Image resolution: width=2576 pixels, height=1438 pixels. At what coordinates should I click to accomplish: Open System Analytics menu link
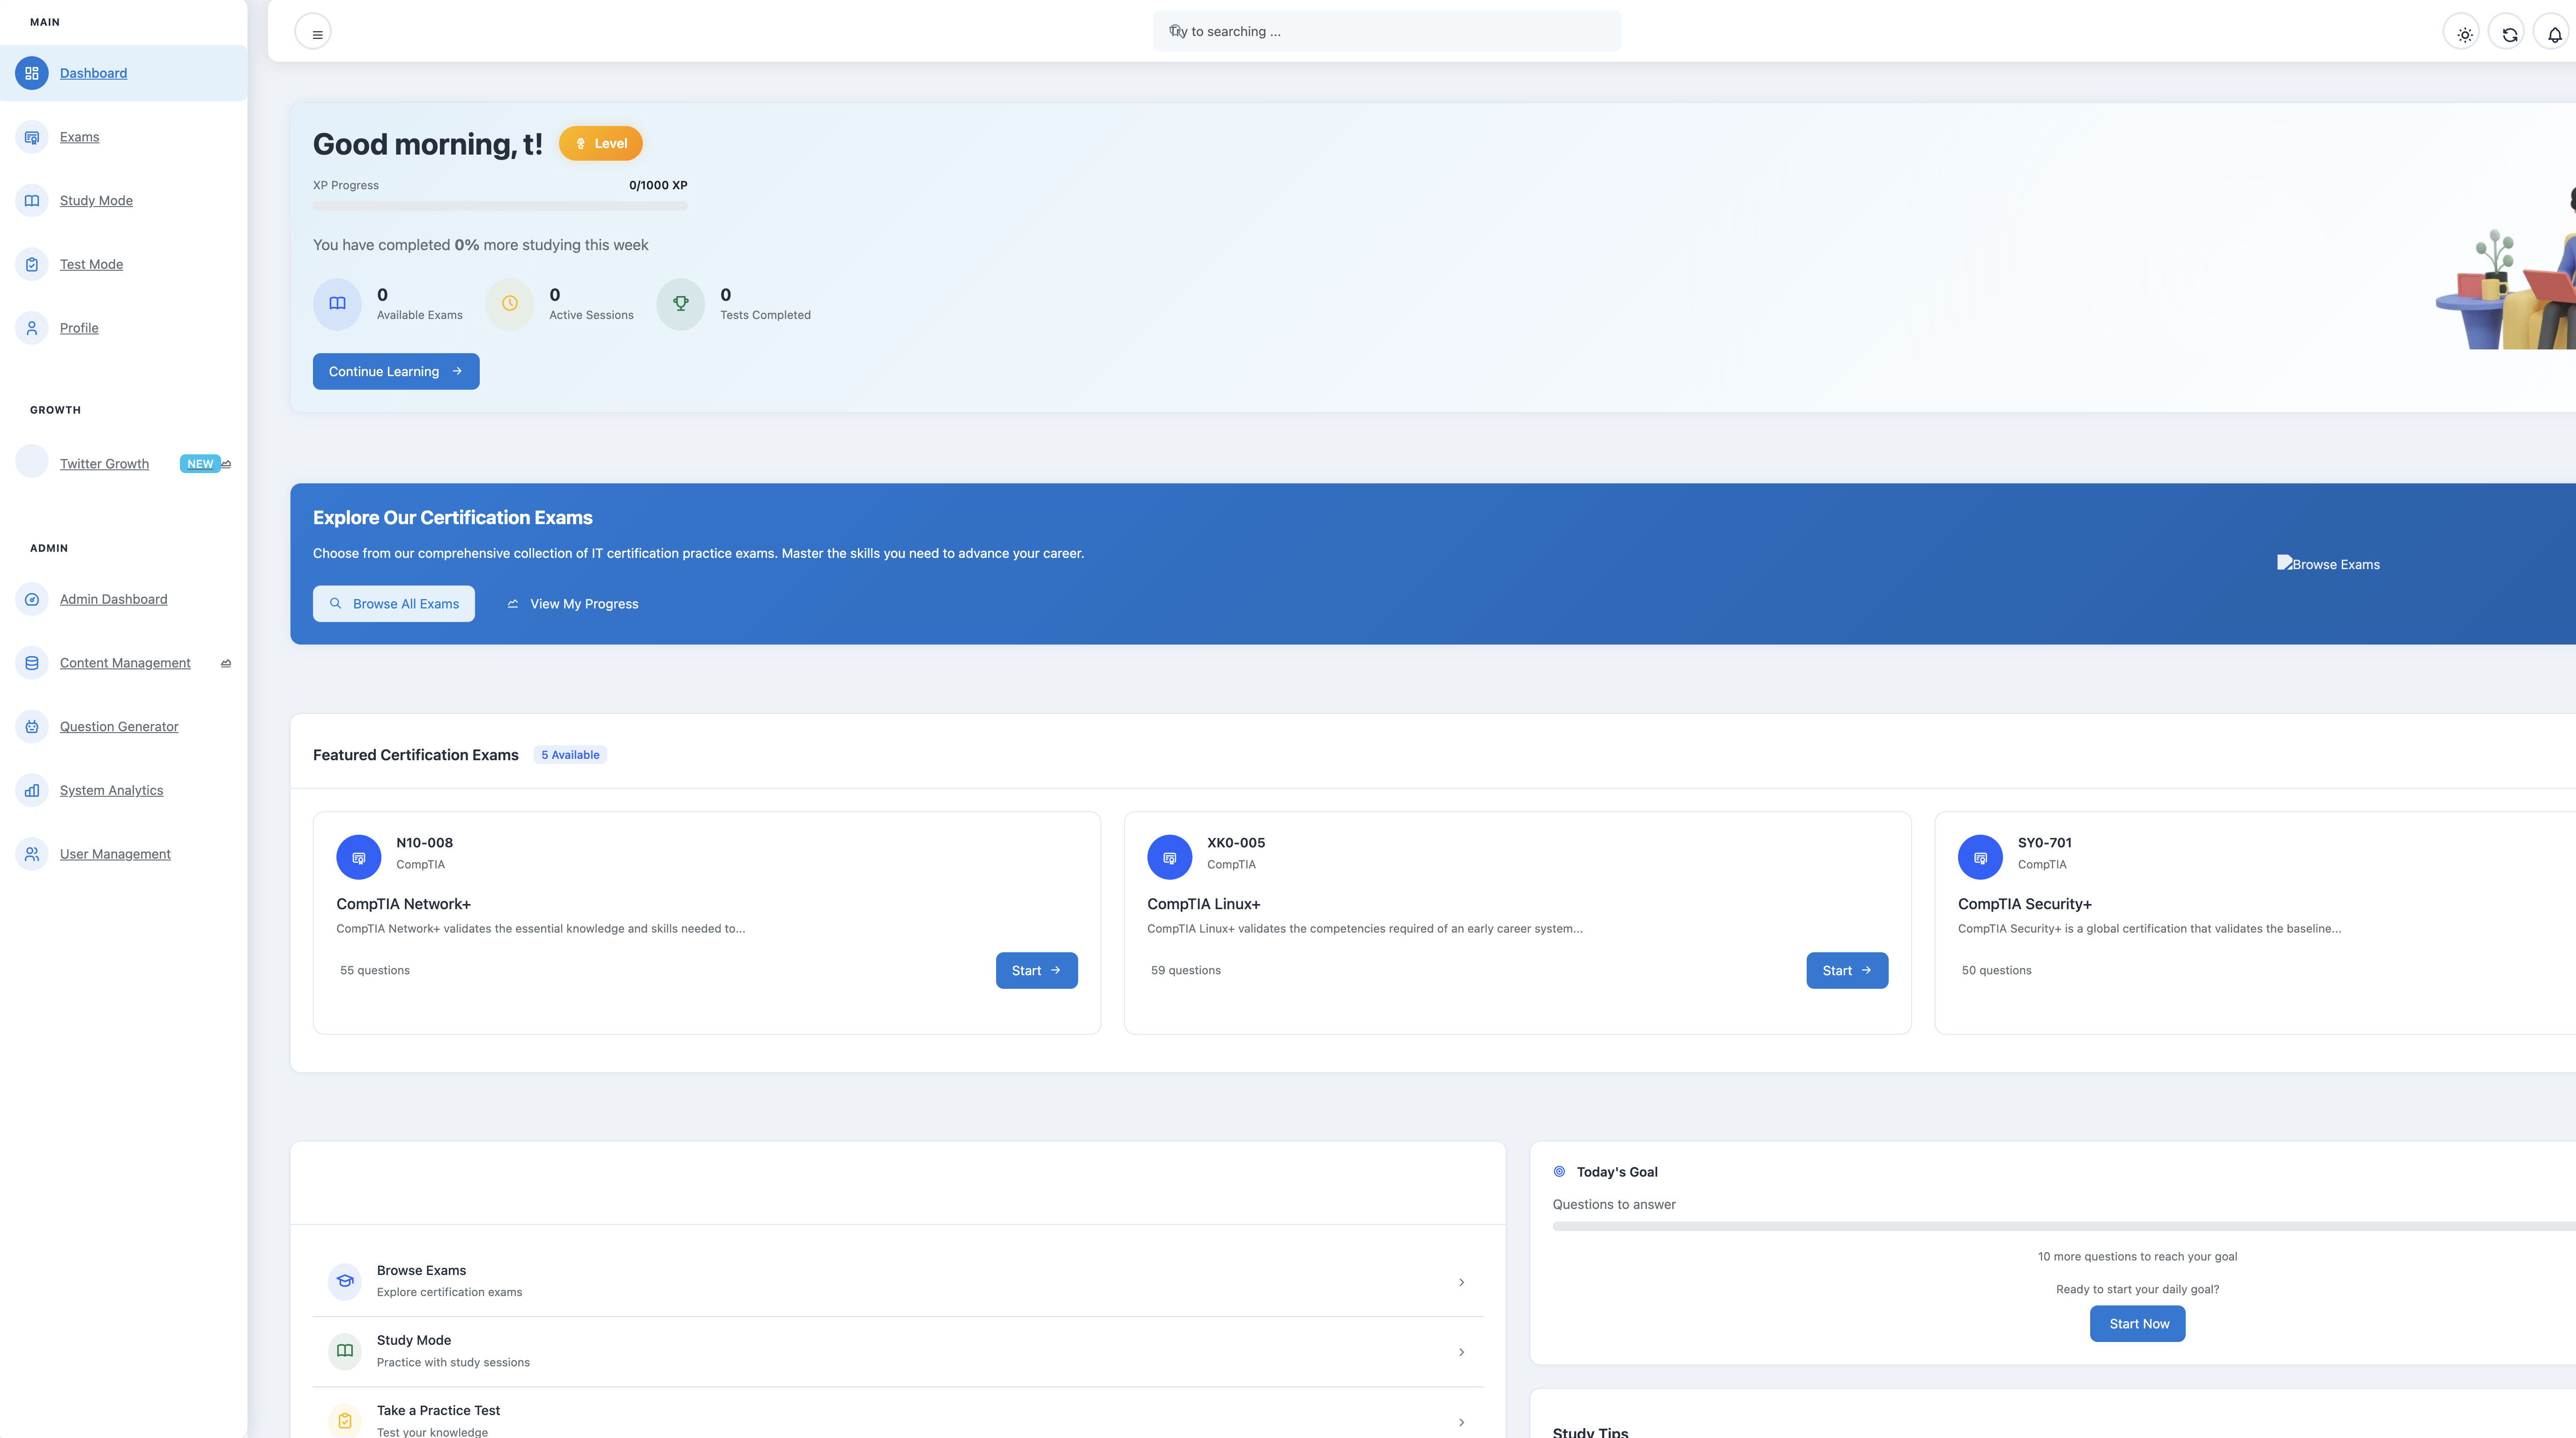pyautogui.click(x=111, y=790)
